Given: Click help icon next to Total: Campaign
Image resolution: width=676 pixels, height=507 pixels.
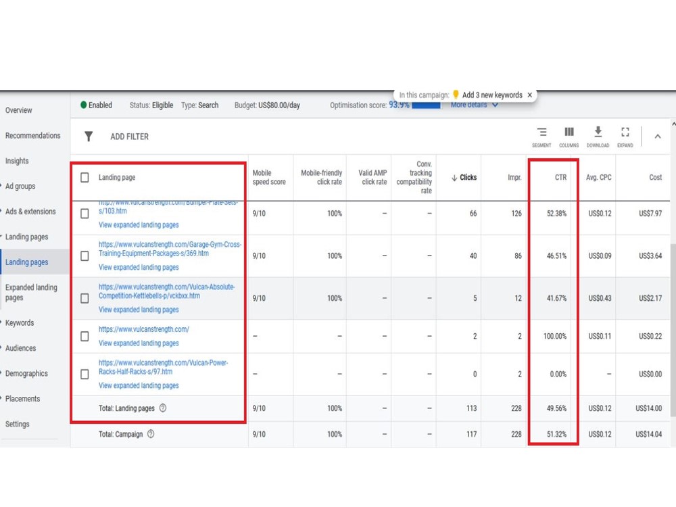Looking at the screenshot, I should click(x=151, y=434).
